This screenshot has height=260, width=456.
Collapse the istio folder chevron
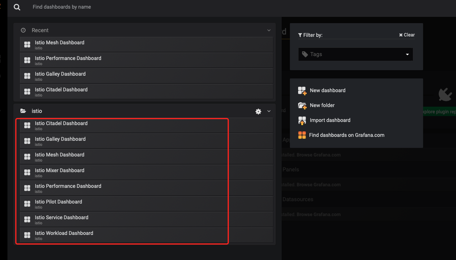(269, 111)
